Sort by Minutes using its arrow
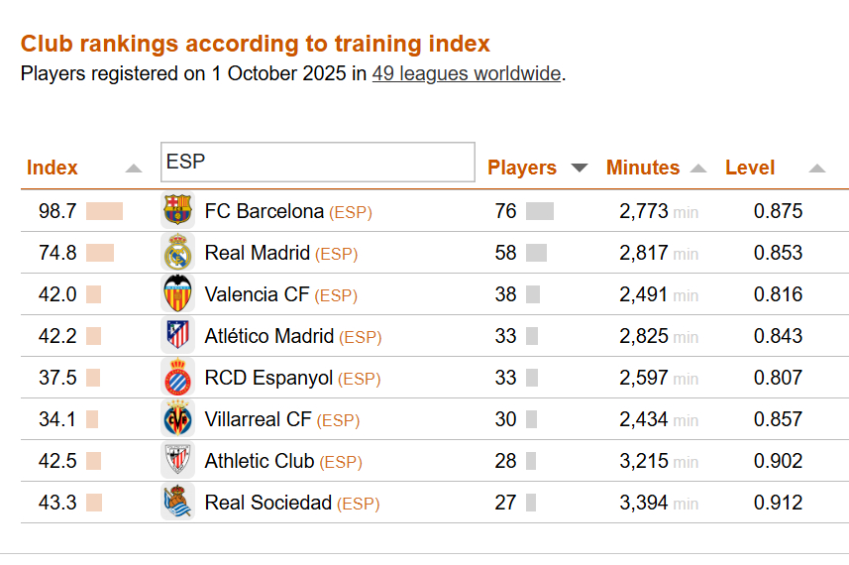Screen dimensions: 849x565 698,169
